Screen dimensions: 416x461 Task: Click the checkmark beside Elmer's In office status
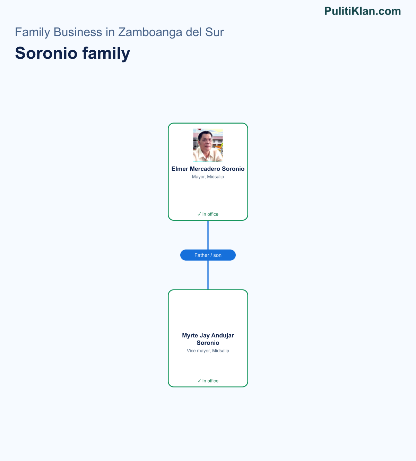pos(199,214)
